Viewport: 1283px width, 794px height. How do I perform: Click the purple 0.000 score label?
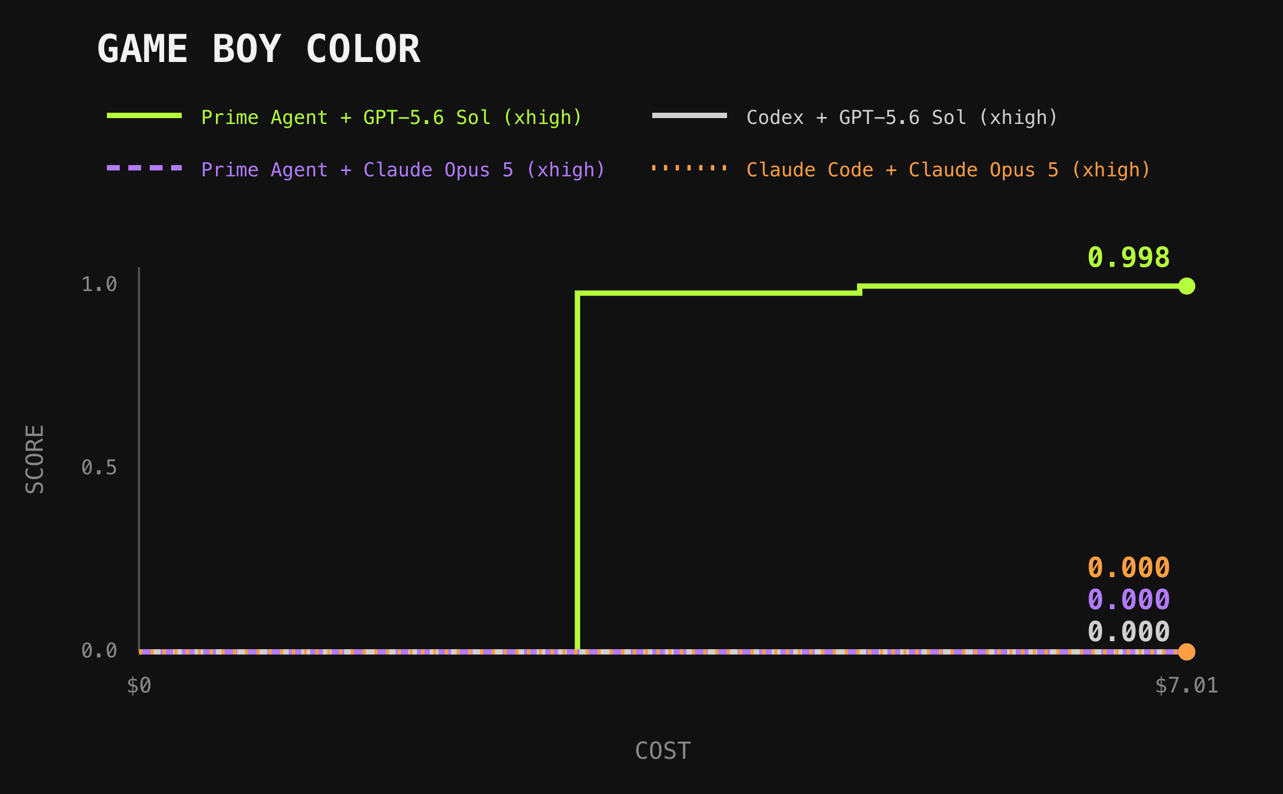click(x=1129, y=600)
